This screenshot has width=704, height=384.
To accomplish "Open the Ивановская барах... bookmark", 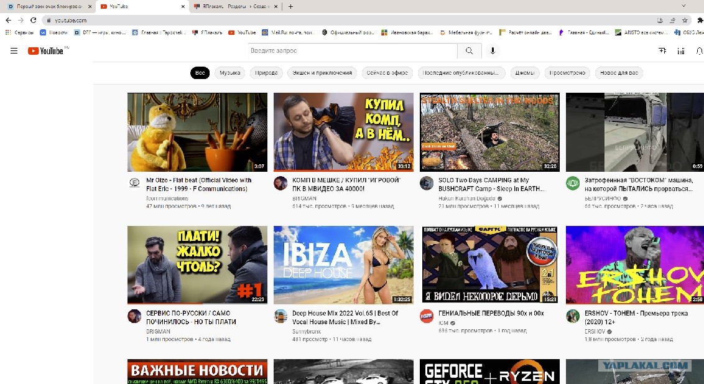I will point(407,32).
